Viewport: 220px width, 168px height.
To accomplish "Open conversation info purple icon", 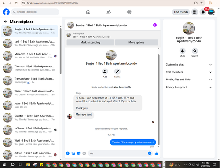I will (x=155, y=25).
